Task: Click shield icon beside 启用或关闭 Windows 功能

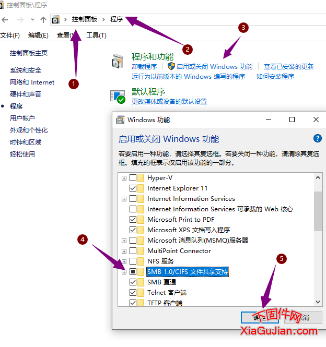Action: click(x=171, y=66)
